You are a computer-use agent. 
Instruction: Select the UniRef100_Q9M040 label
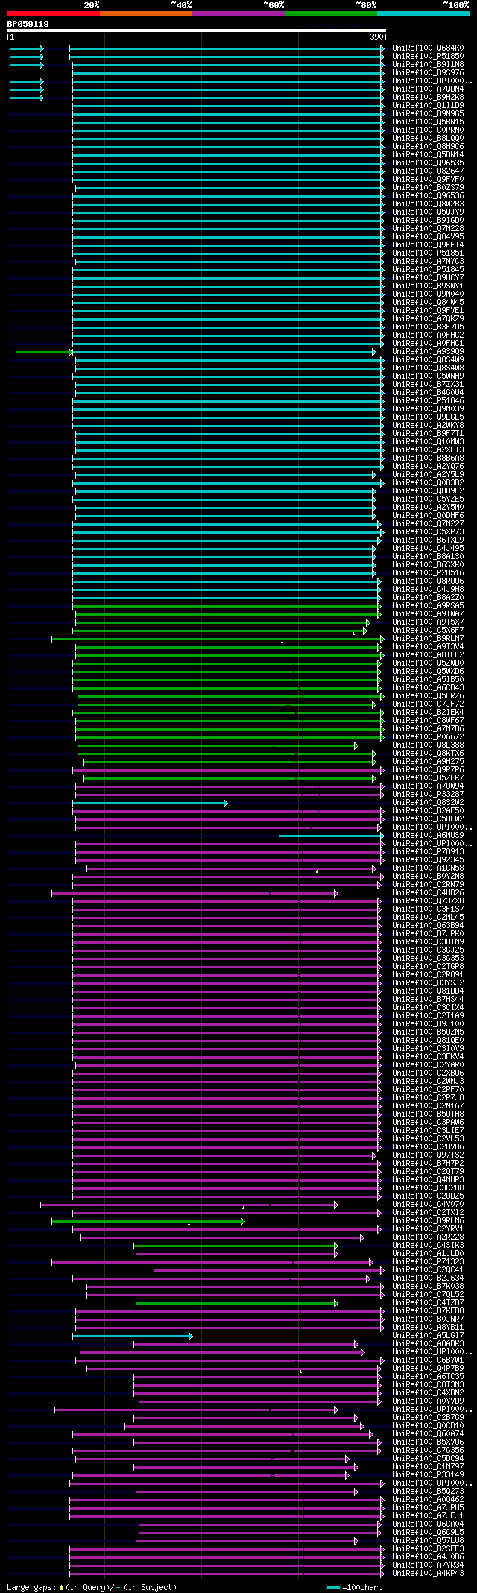428,294
